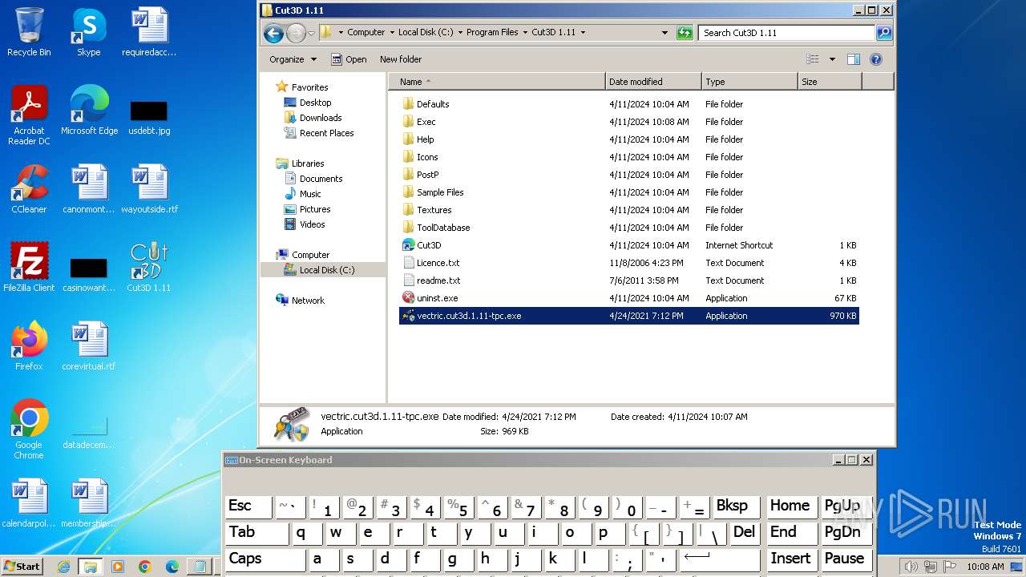Click the Explorer Back navigation button

point(273,33)
